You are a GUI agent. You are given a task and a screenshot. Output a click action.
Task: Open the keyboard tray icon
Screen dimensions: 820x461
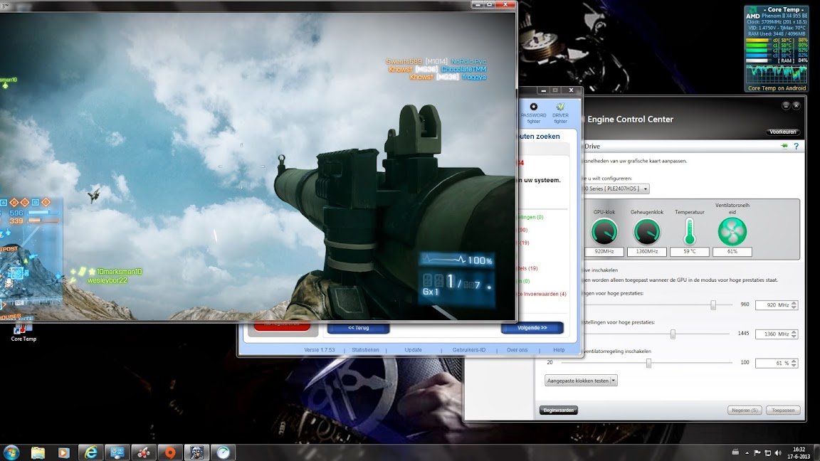pos(735,452)
